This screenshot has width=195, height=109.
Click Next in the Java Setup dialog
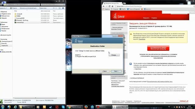pos(116,71)
